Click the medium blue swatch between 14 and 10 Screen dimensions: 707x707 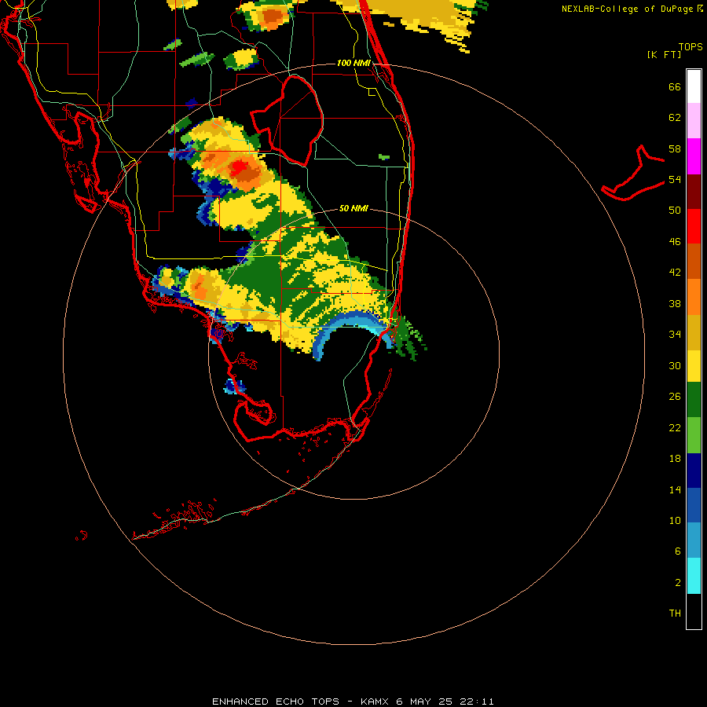pos(694,505)
